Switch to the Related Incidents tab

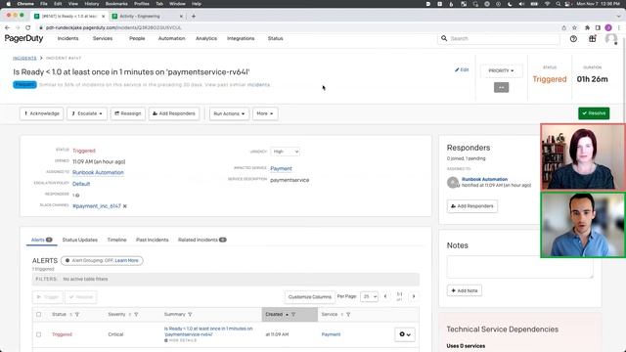pos(202,240)
